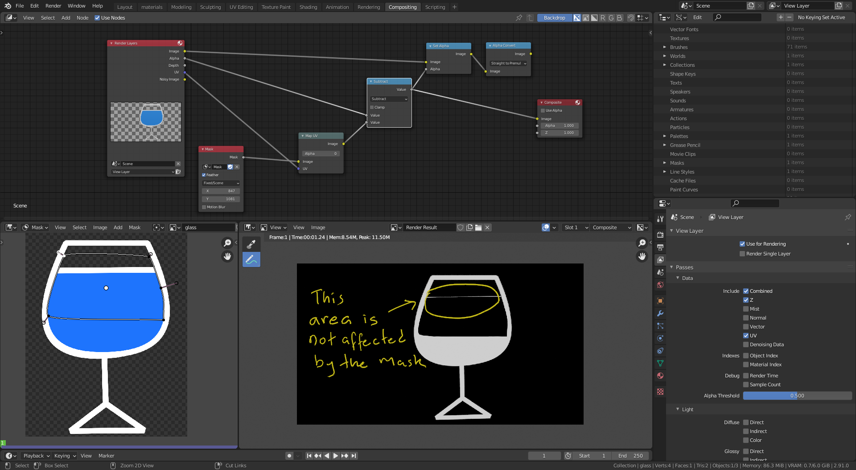Viewport: 856px width, 470px height.
Task: Click Alpha value field in Composite node
Action: [x=560, y=126]
